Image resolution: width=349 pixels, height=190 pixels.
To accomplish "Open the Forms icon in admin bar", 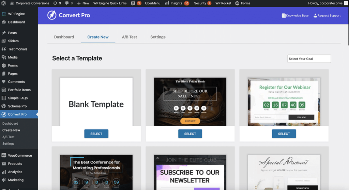I will [x=237, y=3].
